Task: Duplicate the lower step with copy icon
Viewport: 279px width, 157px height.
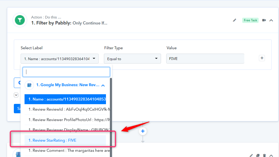Action: [x=258, y=156]
